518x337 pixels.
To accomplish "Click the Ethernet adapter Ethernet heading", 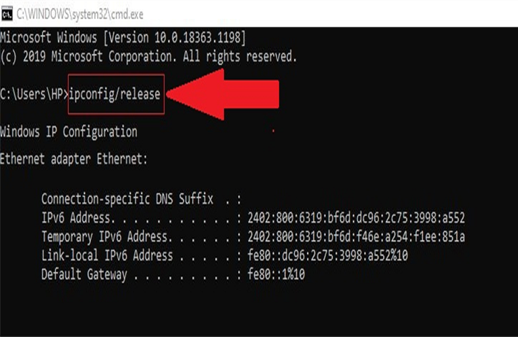I will [x=74, y=160].
